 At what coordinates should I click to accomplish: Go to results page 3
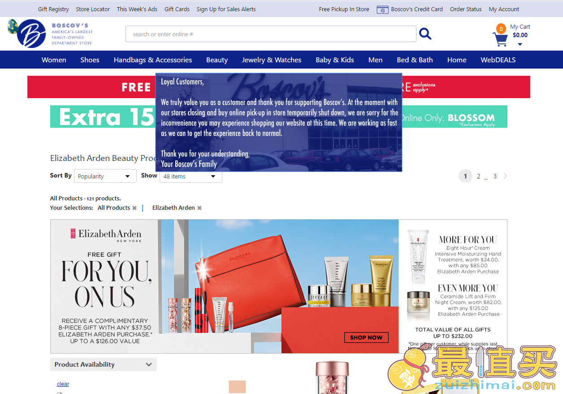tap(495, 176)
